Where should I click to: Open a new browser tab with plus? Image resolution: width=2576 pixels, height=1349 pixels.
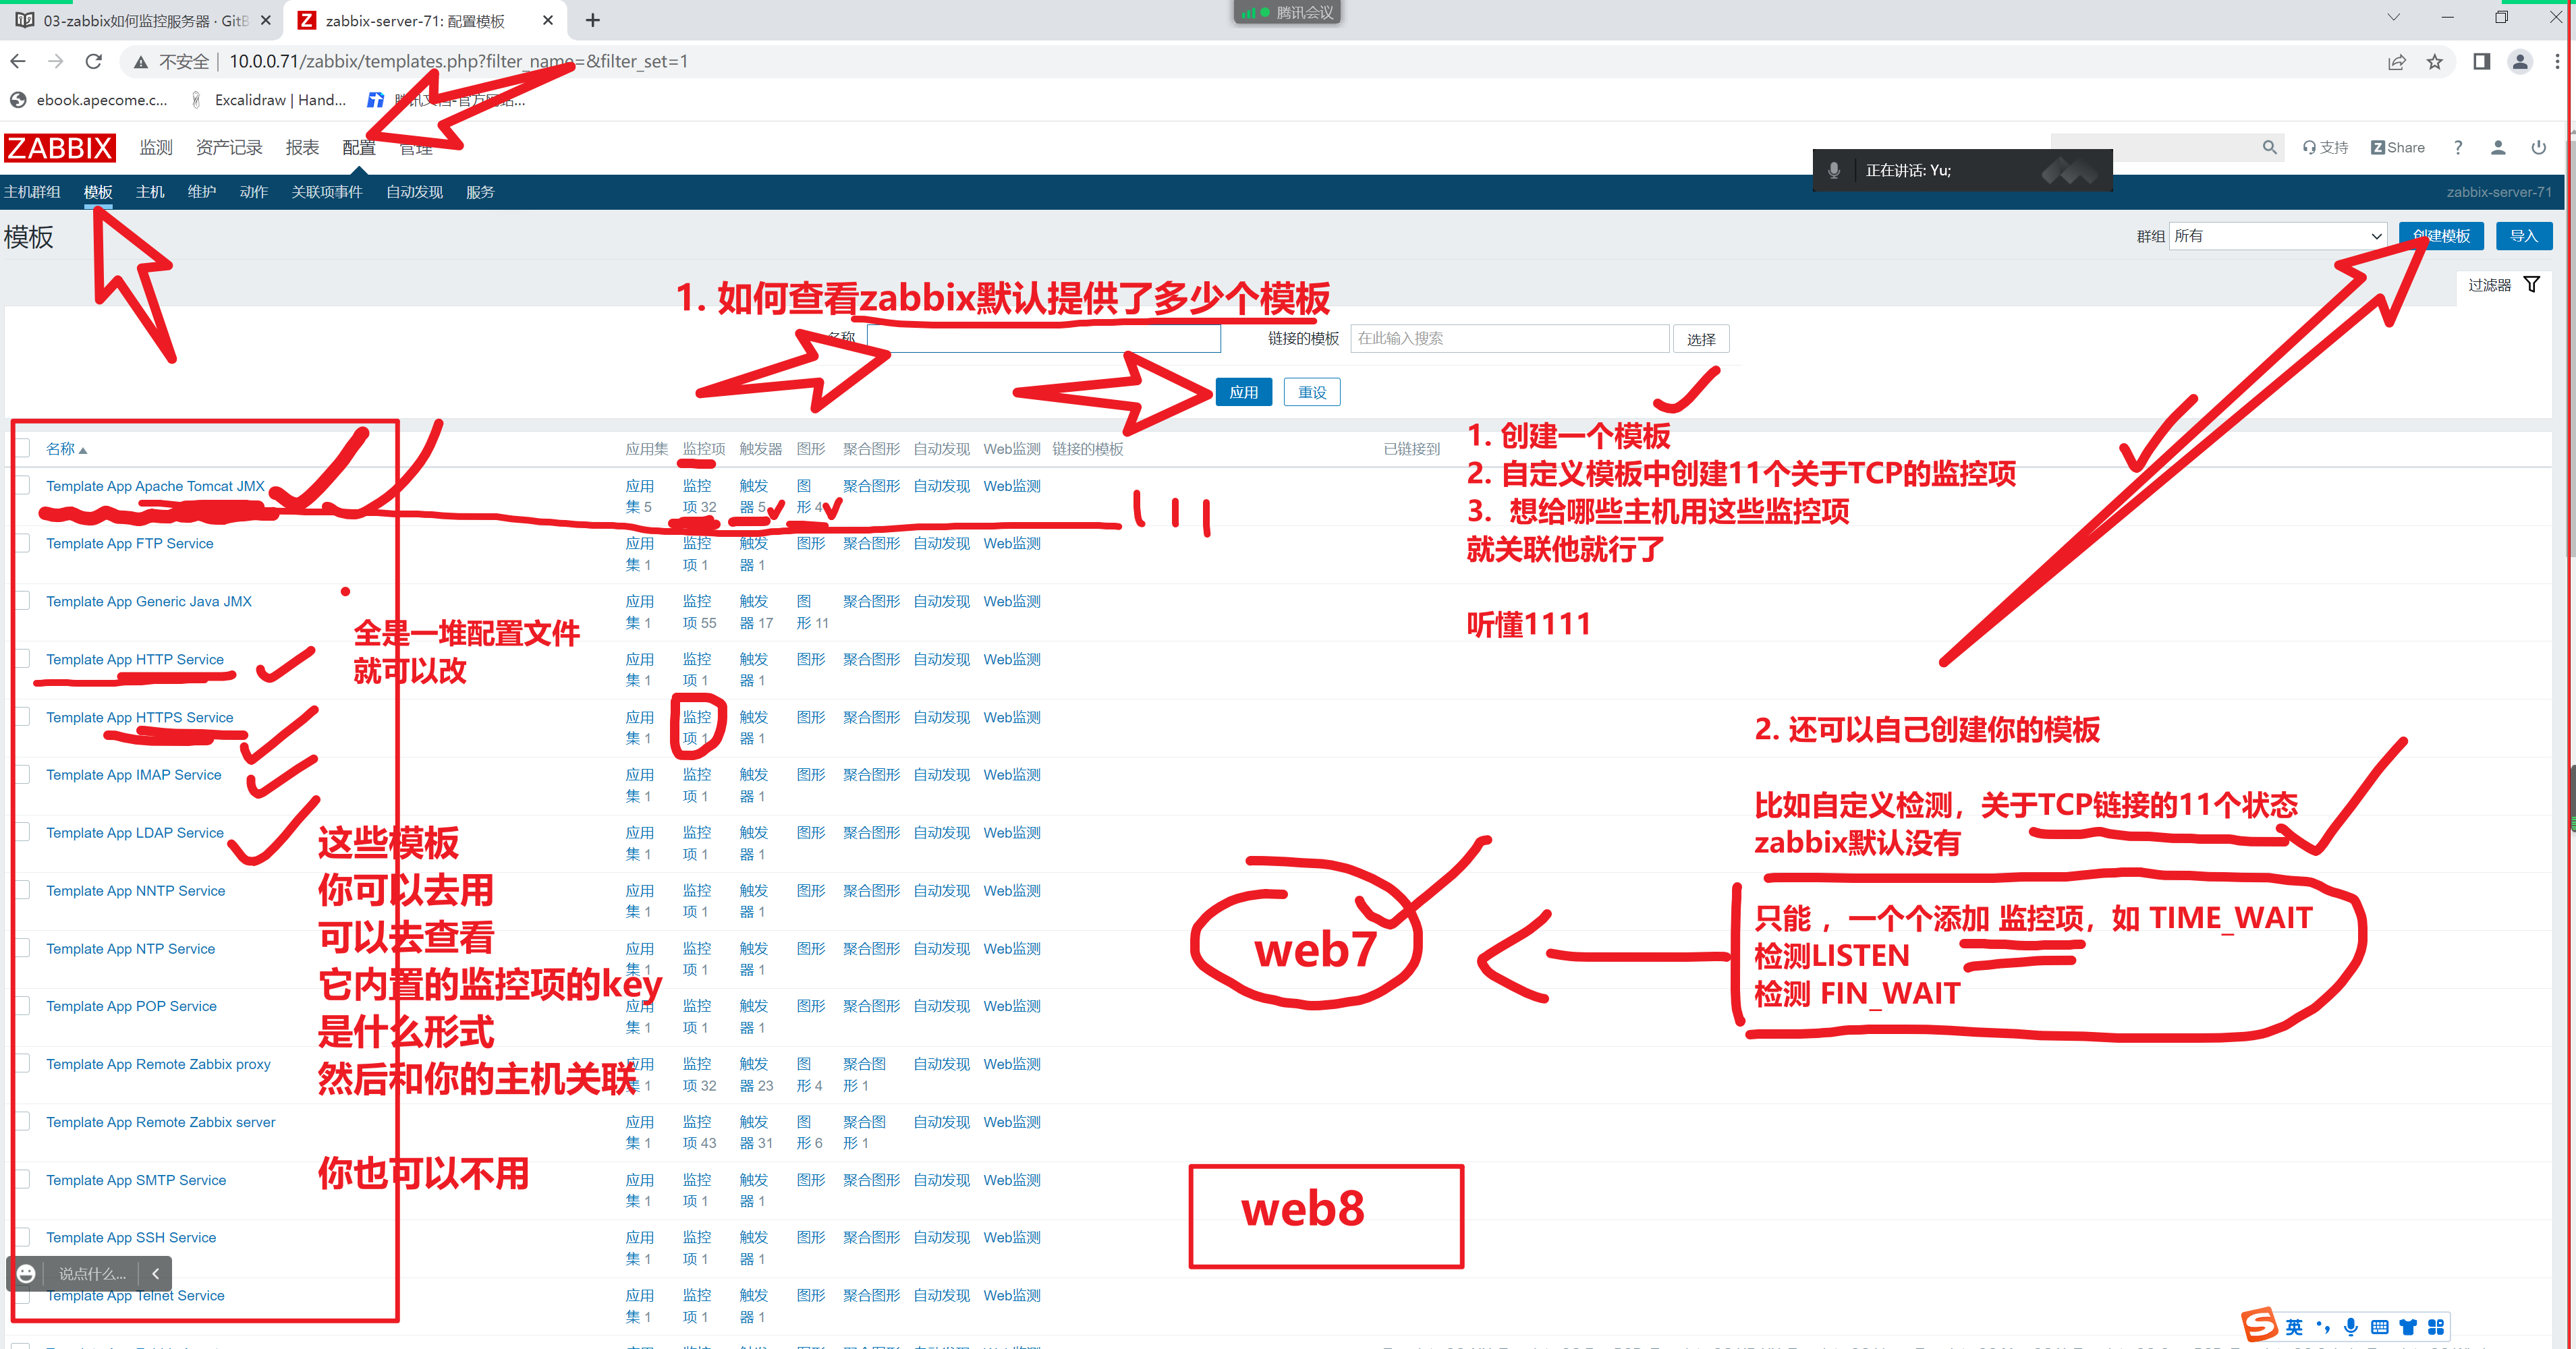pos(593,20)
